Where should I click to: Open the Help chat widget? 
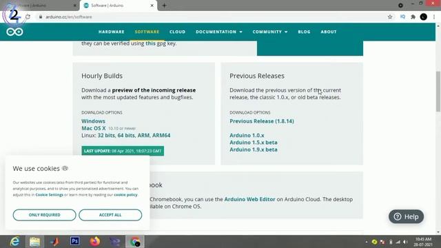pyautogui.click(x=406, y=216)
